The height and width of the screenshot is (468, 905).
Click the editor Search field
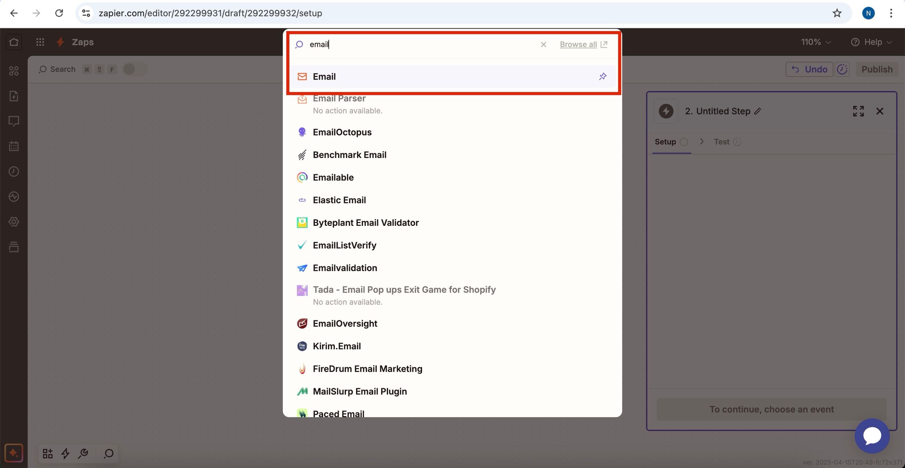57,69
